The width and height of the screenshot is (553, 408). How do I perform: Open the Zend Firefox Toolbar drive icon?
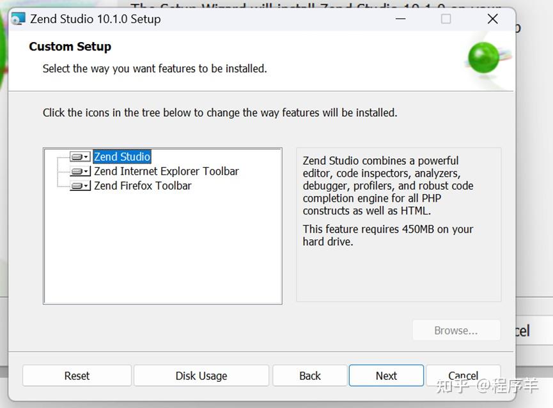(x=80, y=186)
